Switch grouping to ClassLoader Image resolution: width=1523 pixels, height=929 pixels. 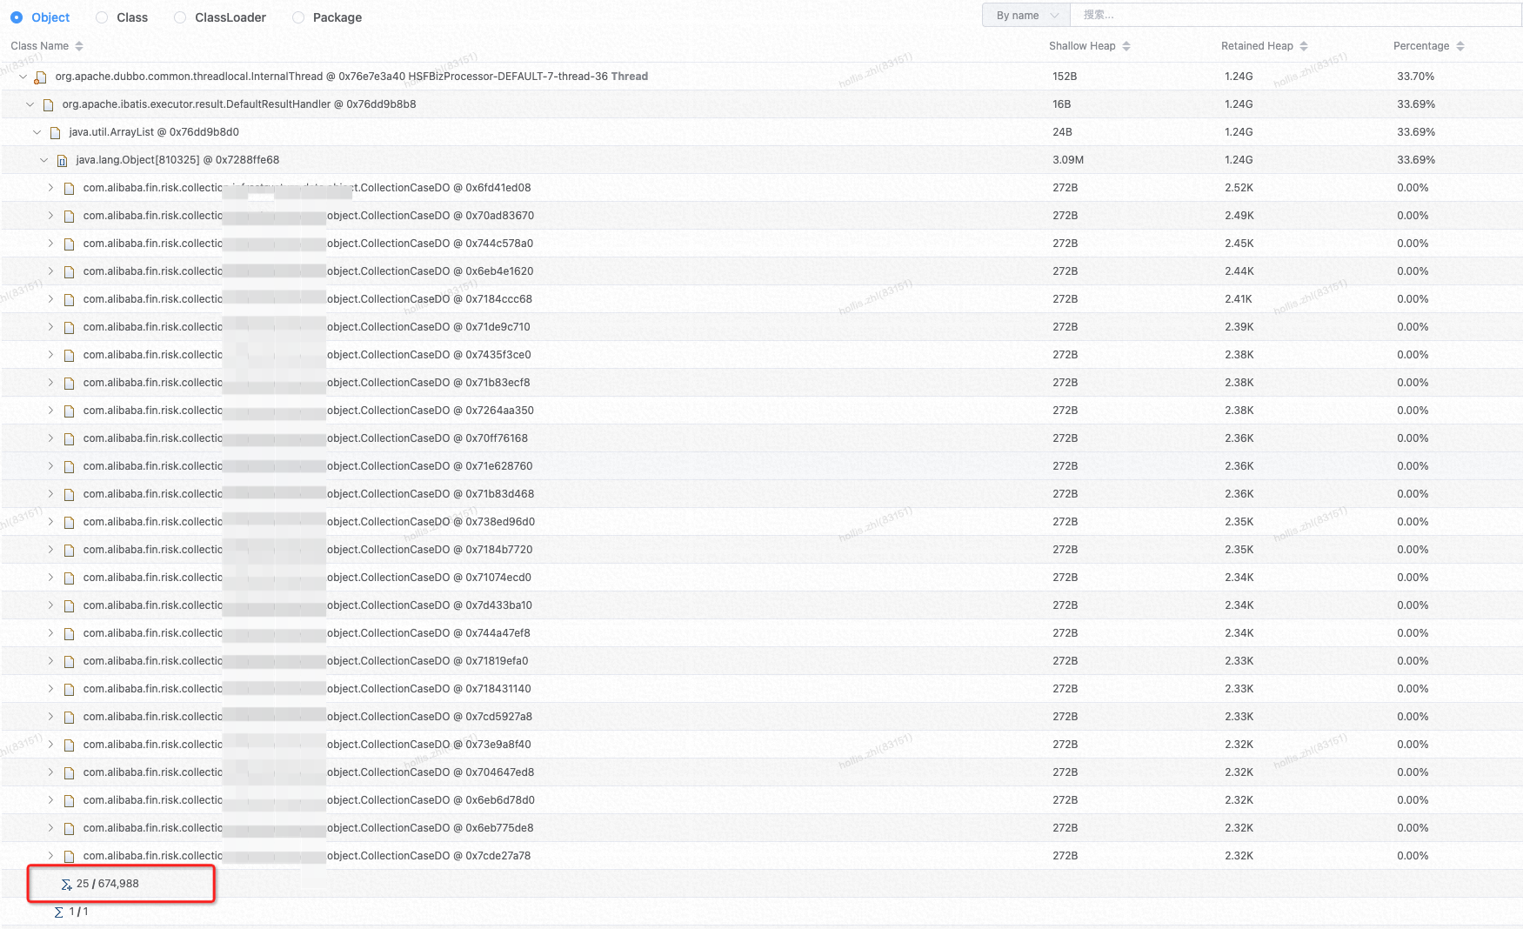(180, 17)
